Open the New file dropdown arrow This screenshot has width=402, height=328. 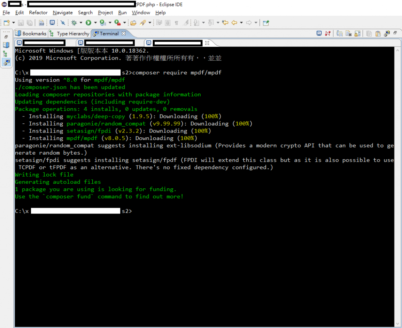[13, 23]
